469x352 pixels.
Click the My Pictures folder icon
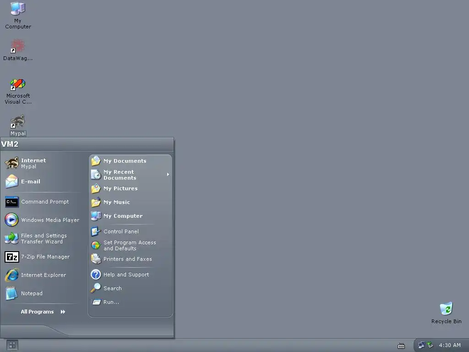(x=96, y=188)
